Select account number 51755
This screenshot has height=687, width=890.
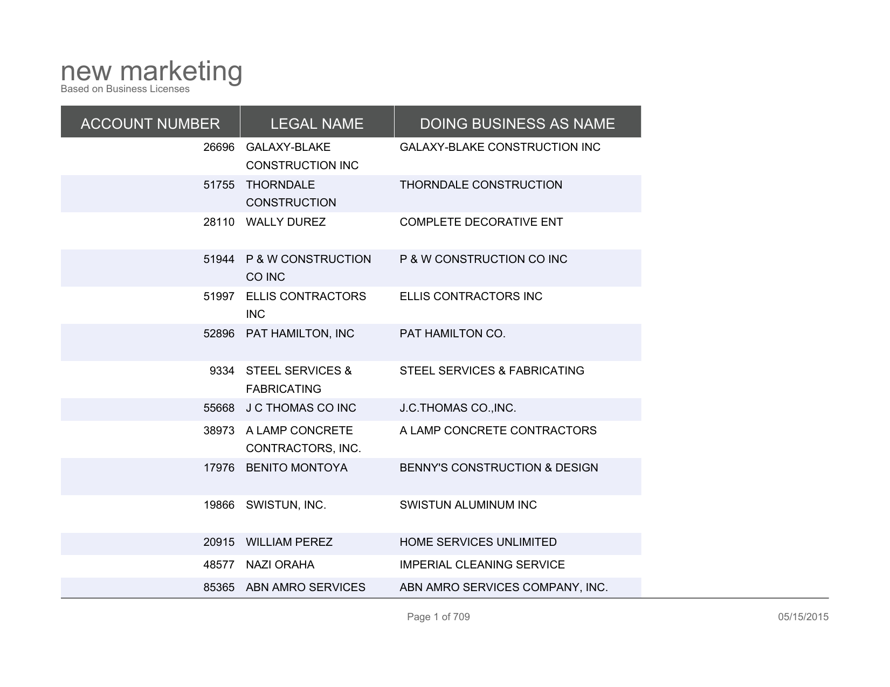pos(219,185)
